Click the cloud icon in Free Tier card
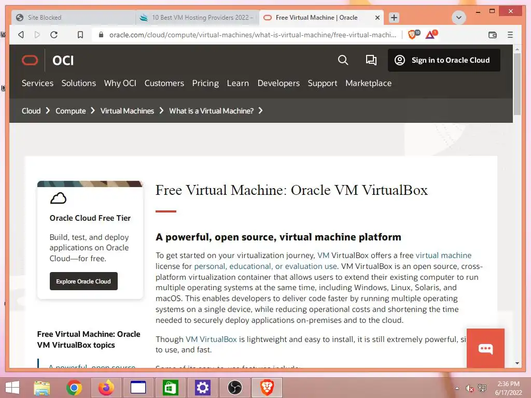This screenshot has height=398, width=531. (58, 198)
